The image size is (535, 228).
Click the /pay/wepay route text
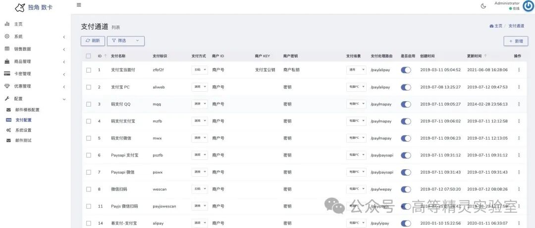pos(381,190)
